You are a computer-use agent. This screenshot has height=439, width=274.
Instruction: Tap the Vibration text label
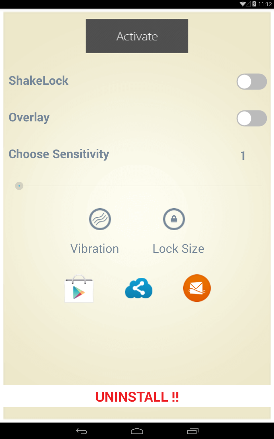click(95, 249)
